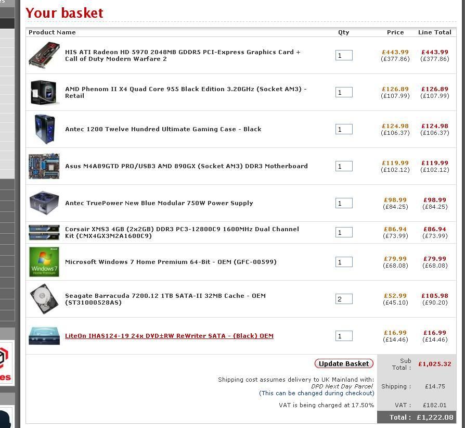Open the AMD Phenom II X4 955 product name

coord(186,92)
